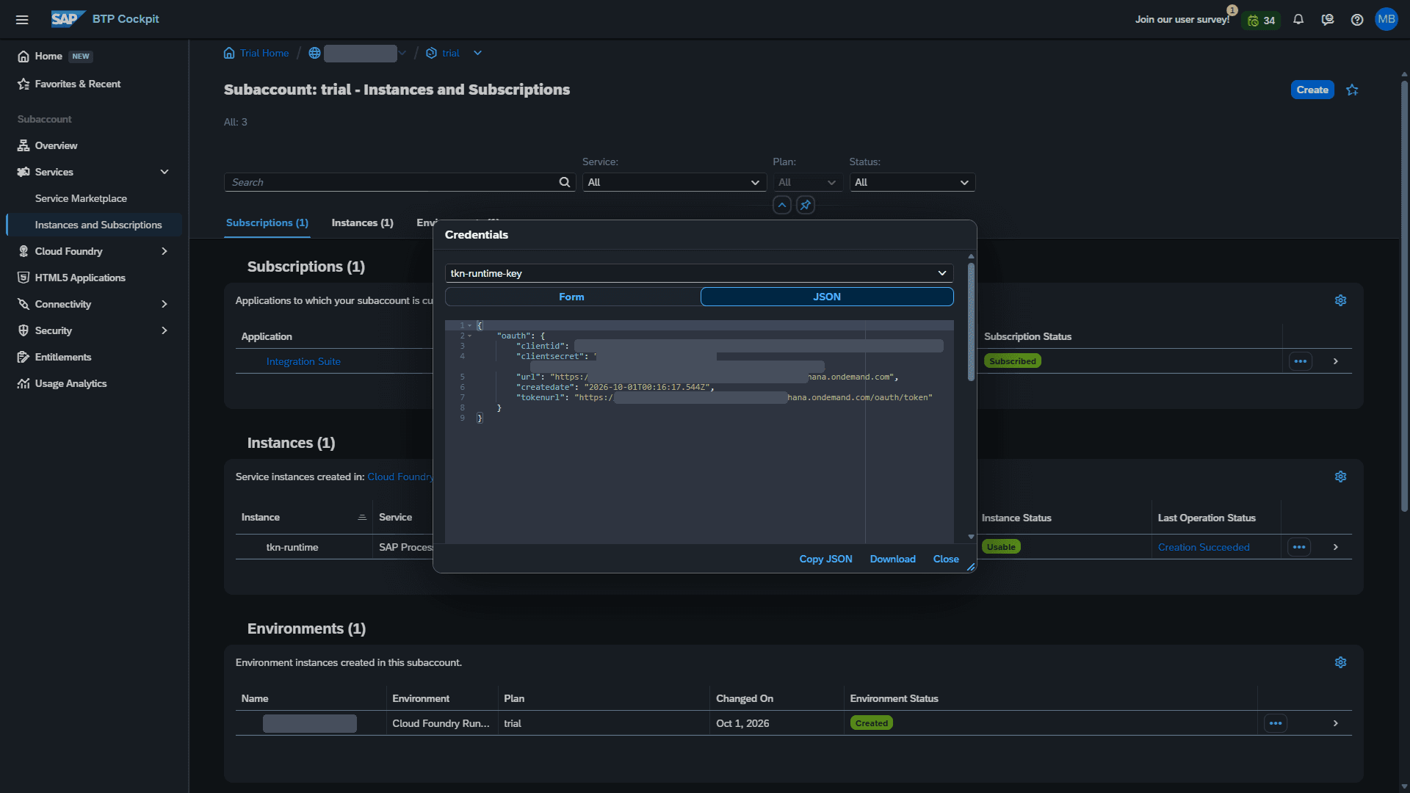Pin the filter header bar
Viewport: 1410px width, 793px height.
click(806, 205)
